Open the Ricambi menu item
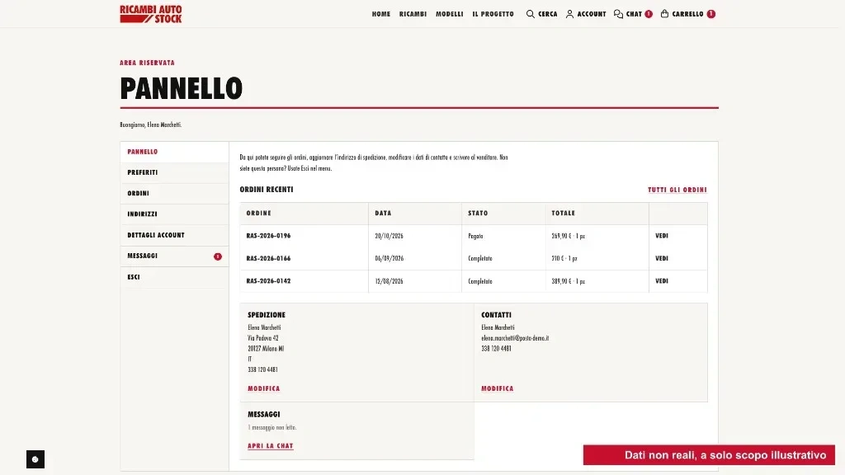This screenshot has height=475, width=845. (413, 14)
